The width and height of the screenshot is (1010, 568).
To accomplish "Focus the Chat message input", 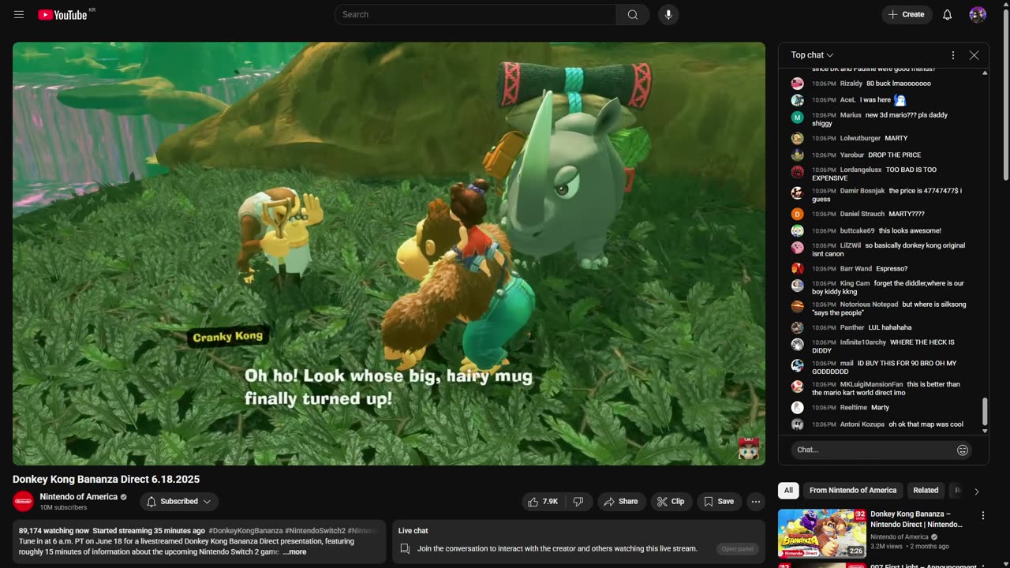I will click(x=873, y=450).
